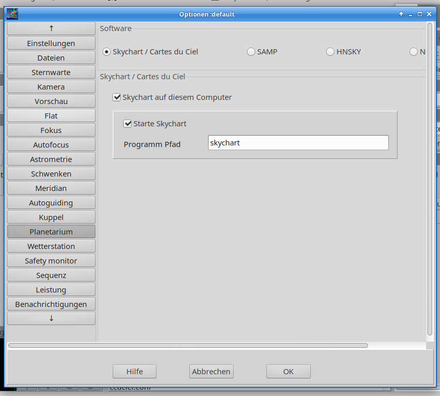Choose SAMP as planetarium software
The image size is (440, 396).
click(262, 52)
